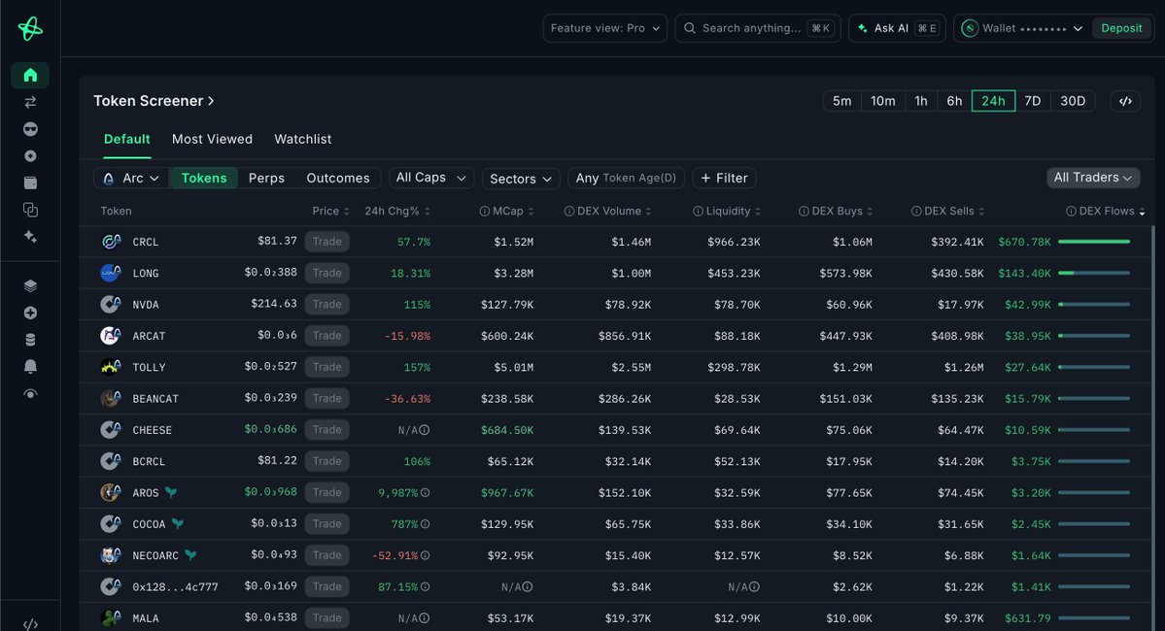Open the Arc chain selector
The height and width of the screenshot is (631, 1165).
tap(131, 179)
